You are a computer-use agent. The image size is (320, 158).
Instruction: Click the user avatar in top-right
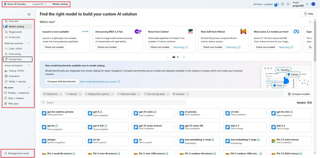tap(313, 4)
